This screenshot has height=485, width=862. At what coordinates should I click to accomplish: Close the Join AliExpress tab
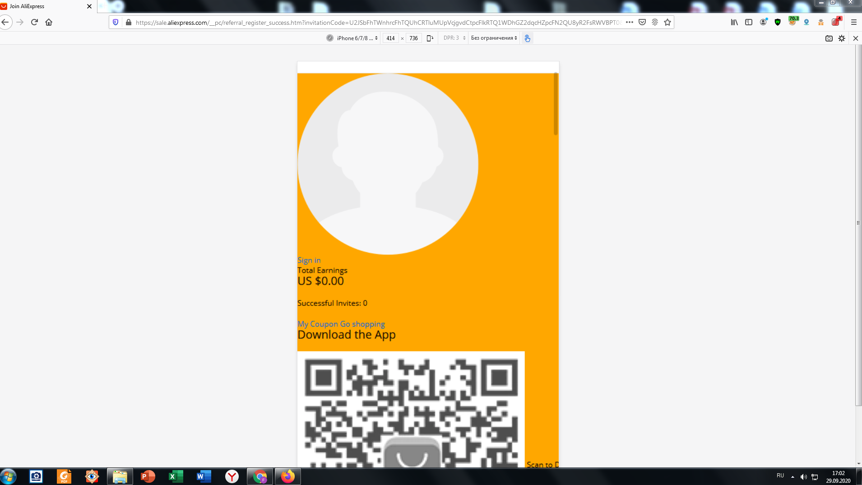pos(89,6)
